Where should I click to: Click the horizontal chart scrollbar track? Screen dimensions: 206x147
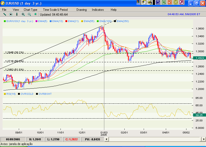tap(154, 139)
